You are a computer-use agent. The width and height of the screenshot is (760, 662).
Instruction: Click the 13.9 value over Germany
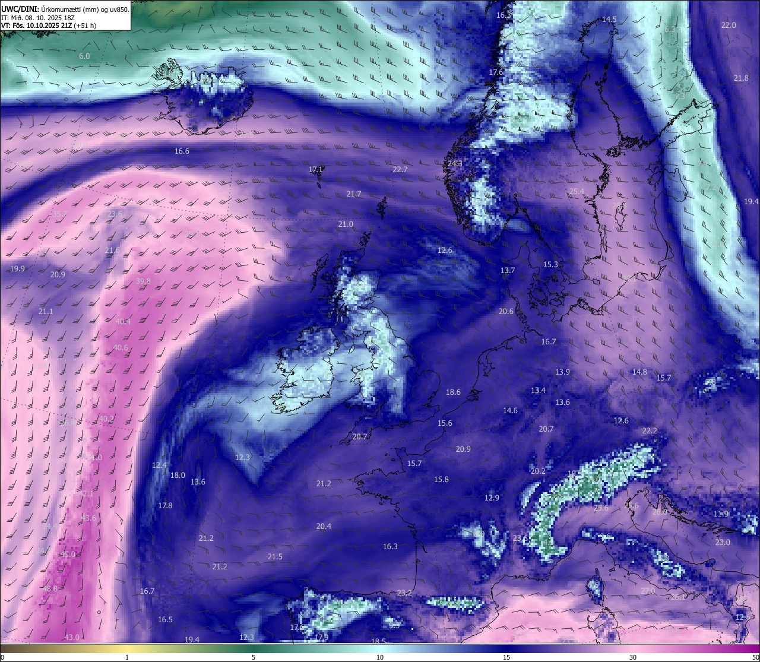[562, 372]
